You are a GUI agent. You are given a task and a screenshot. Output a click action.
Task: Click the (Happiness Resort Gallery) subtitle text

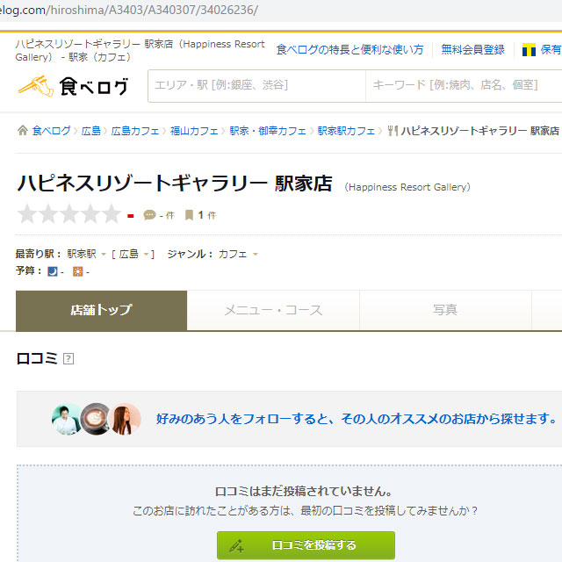tap(407, 187)
